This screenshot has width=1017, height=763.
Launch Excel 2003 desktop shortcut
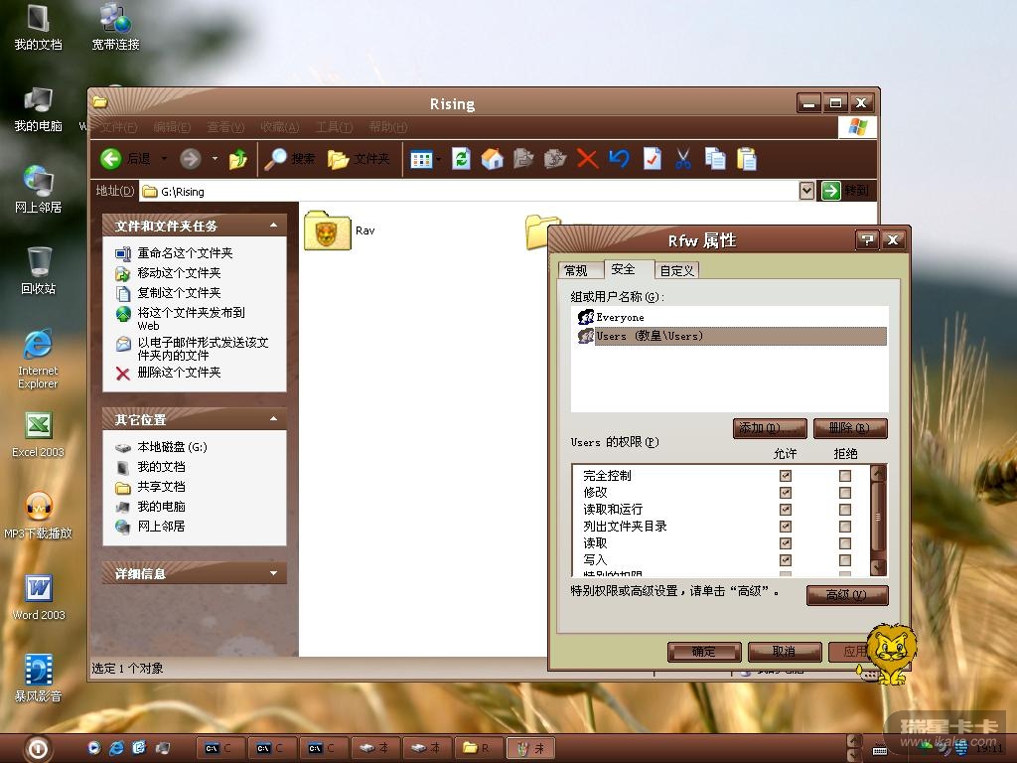point(39,434)
